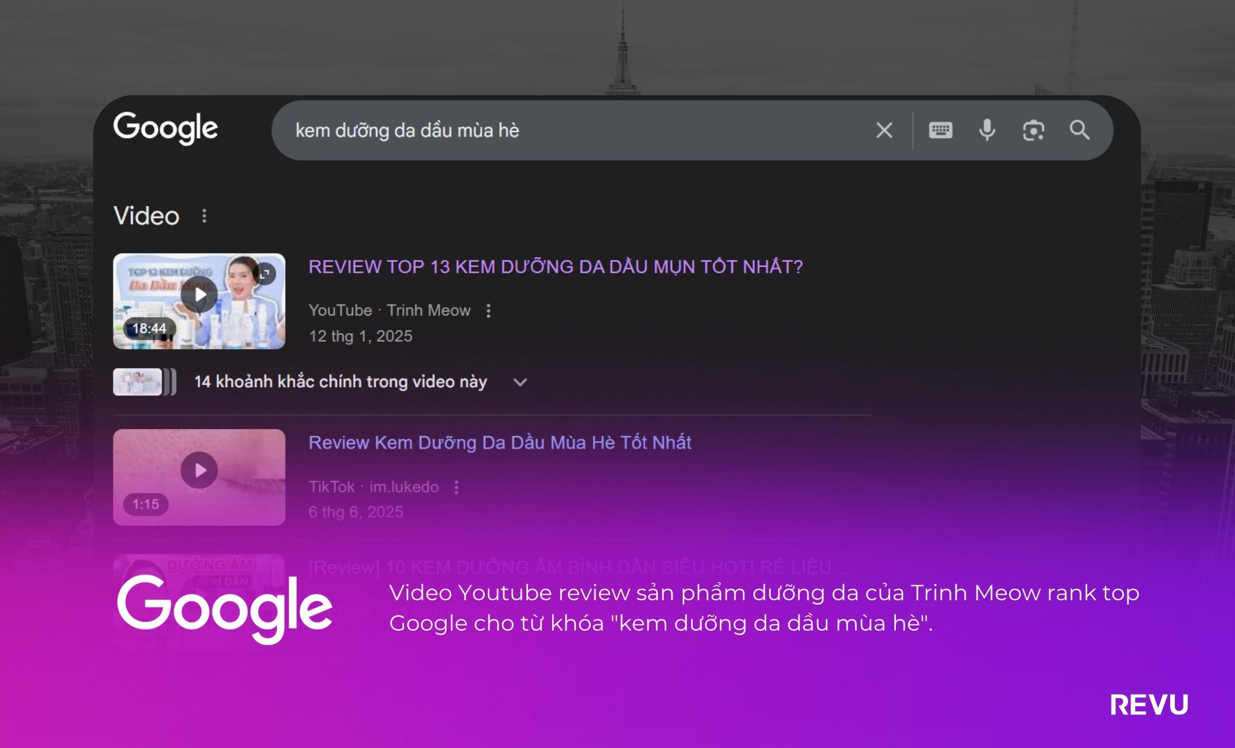Open "REVIEW TOP 13 KEM DƯỠNG DA DẦU MỤN" link
Viewport: 1235px width, 748px height.
(x=555, y=267)
